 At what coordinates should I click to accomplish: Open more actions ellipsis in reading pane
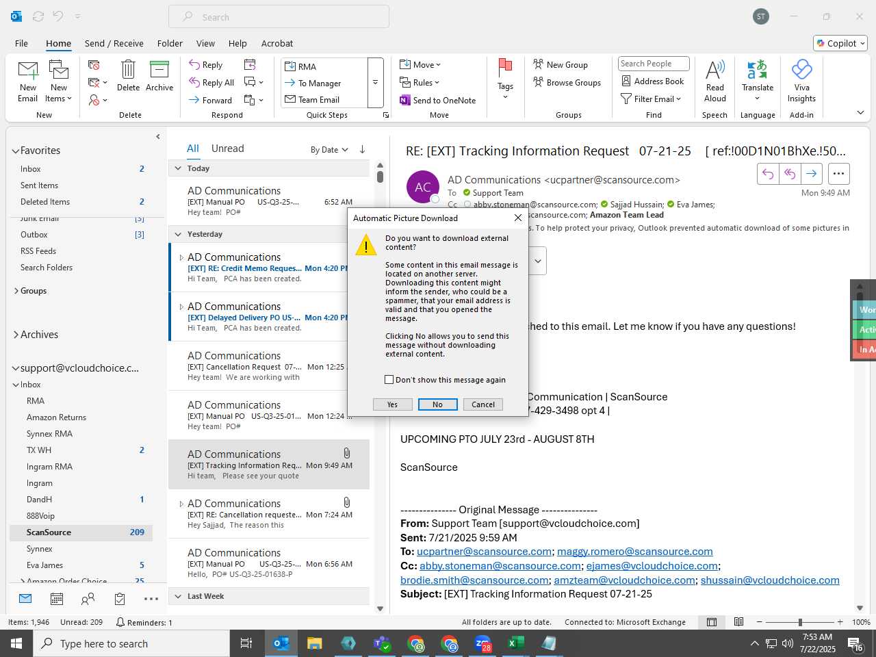[838, 174]
